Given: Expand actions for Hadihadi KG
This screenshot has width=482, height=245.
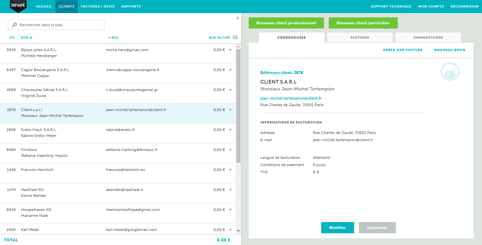Looking at the screenshot, I should pos(230,190).
